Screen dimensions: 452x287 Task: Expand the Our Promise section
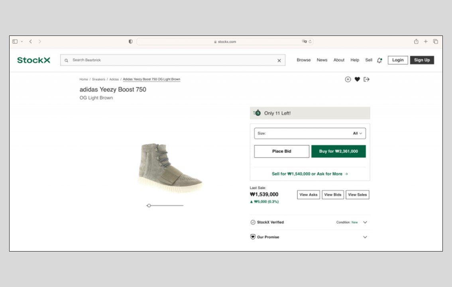coord(365,237)
